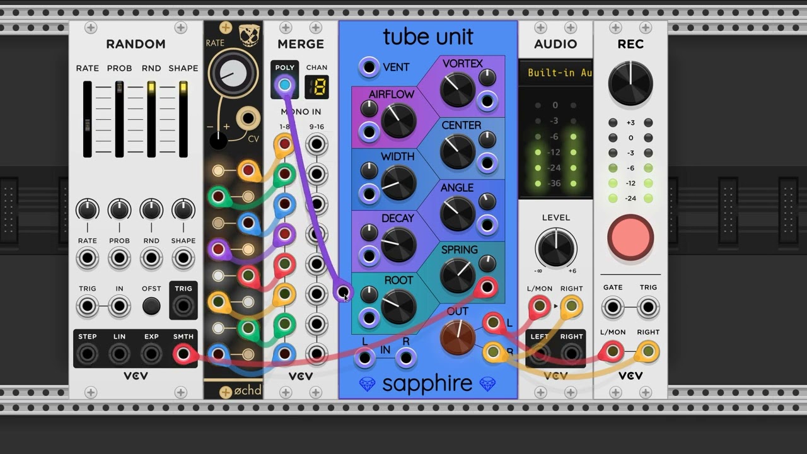Click the EXP output jack on RANDOM
807x454 pixels.
pyautogui.click(x=151, y=354)
